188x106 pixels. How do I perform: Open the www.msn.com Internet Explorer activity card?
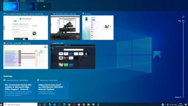(53, 90)
